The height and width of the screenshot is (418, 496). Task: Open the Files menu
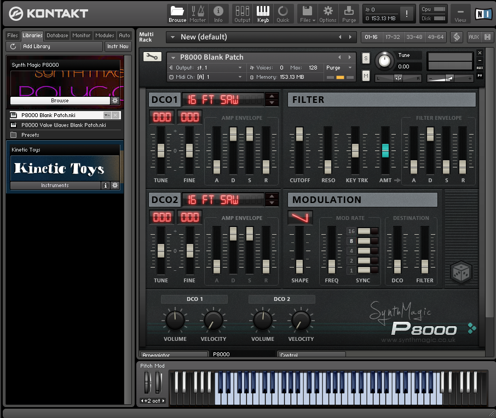(307, 14)
